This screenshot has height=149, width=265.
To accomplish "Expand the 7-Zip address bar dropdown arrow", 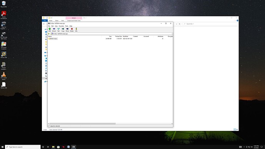I will pyautogui.click(x=172, y=34).
